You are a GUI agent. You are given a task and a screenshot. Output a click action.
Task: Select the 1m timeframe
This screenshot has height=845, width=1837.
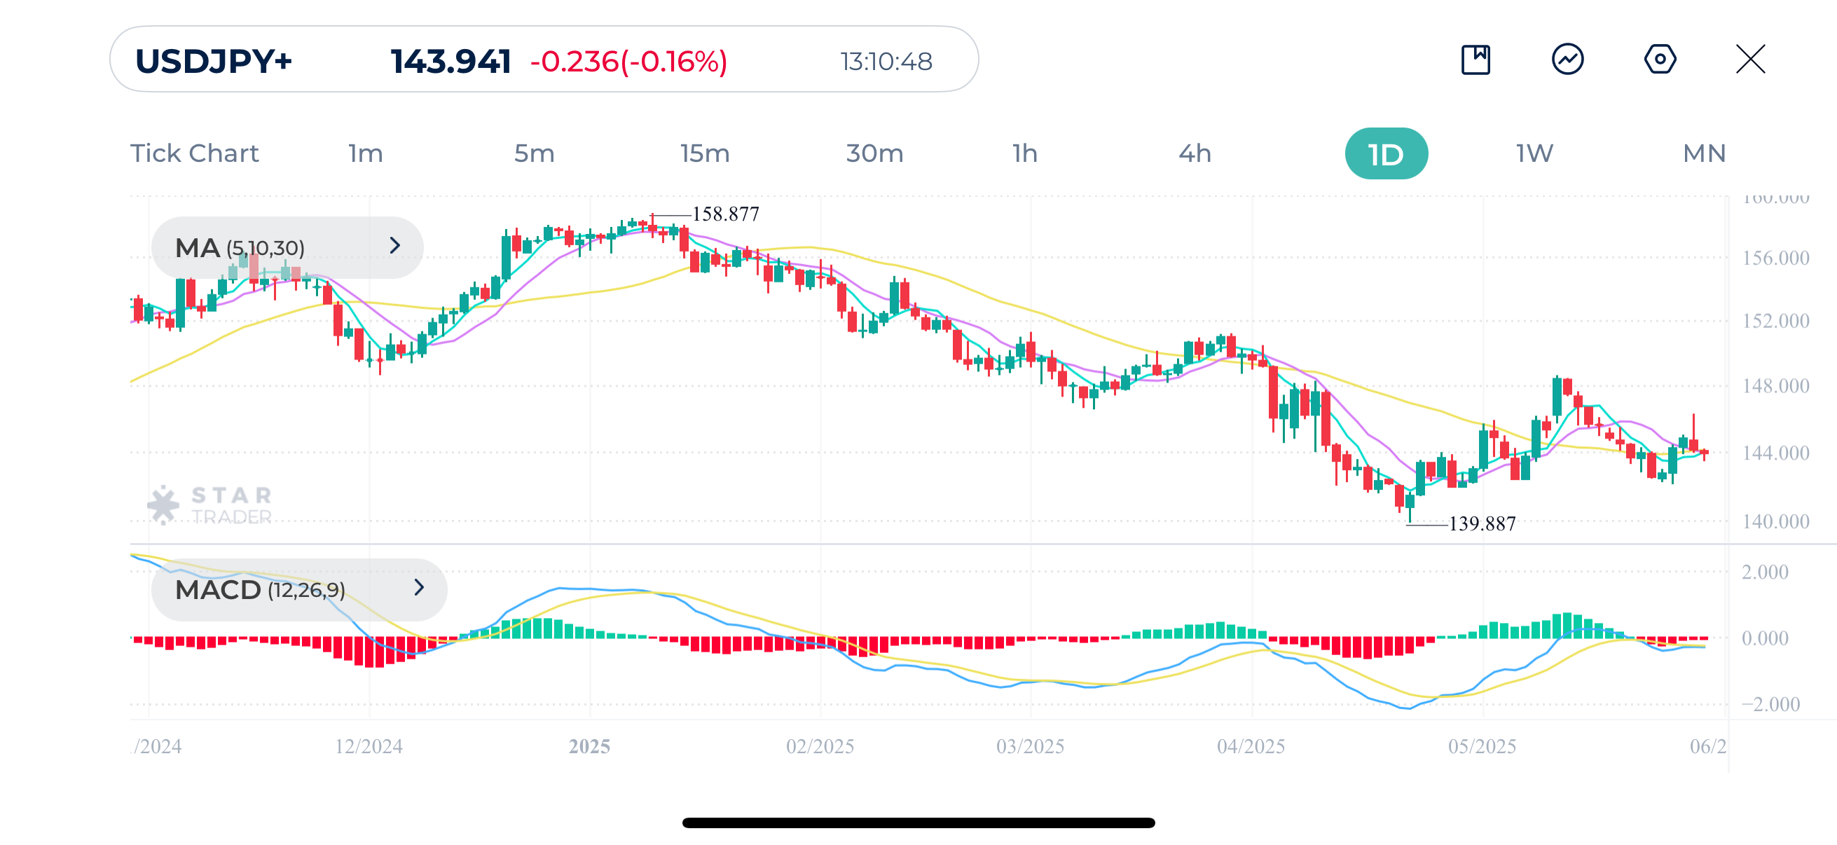click(x=365, y=153)
